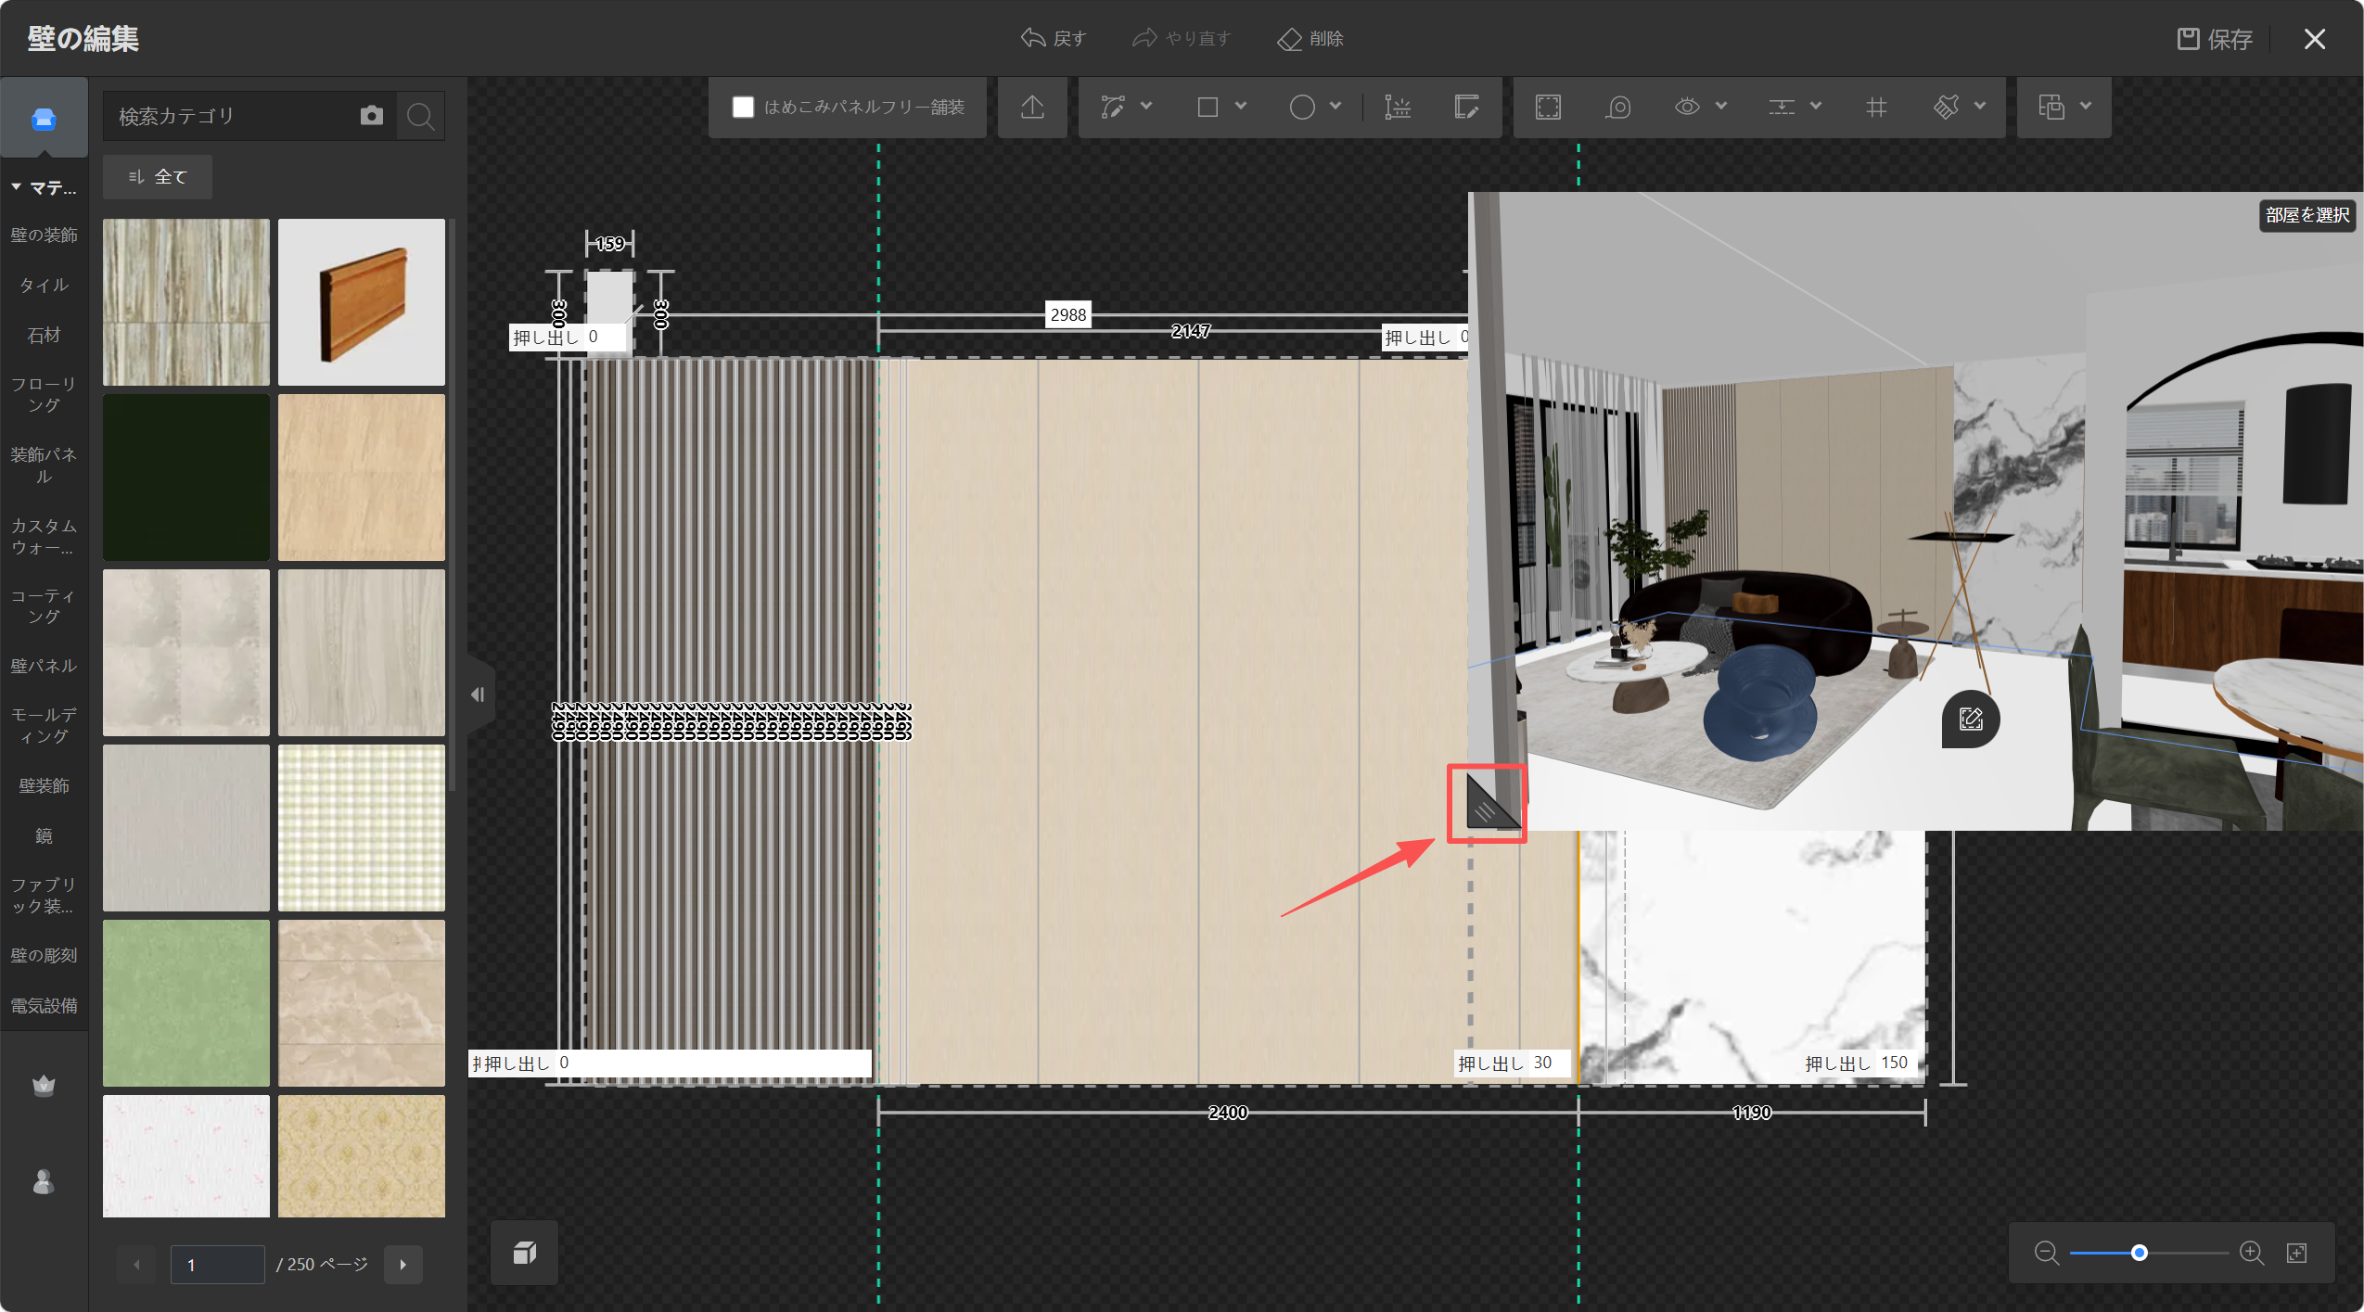Click the copy layers icon

(2051, 108)
